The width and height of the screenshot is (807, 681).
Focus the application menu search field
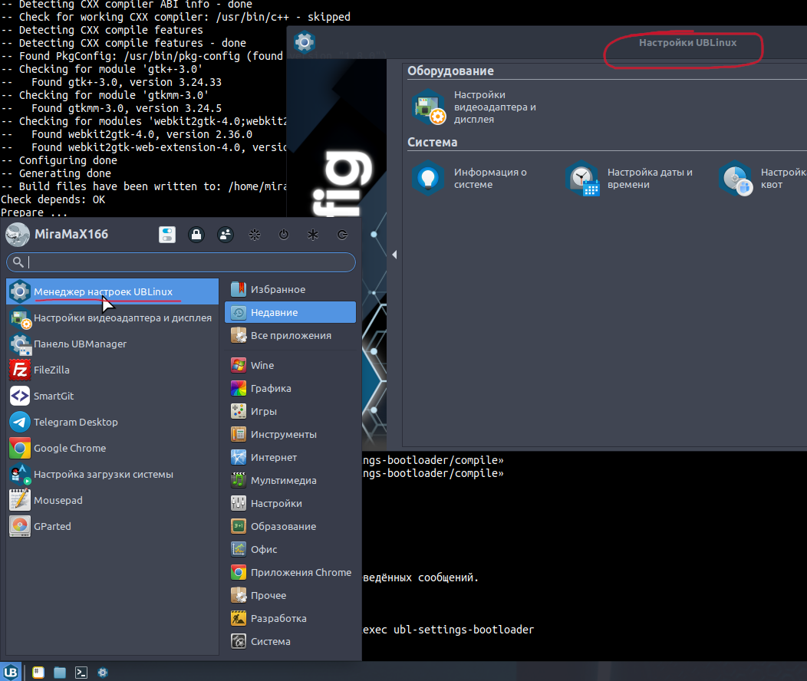(180, 262)
